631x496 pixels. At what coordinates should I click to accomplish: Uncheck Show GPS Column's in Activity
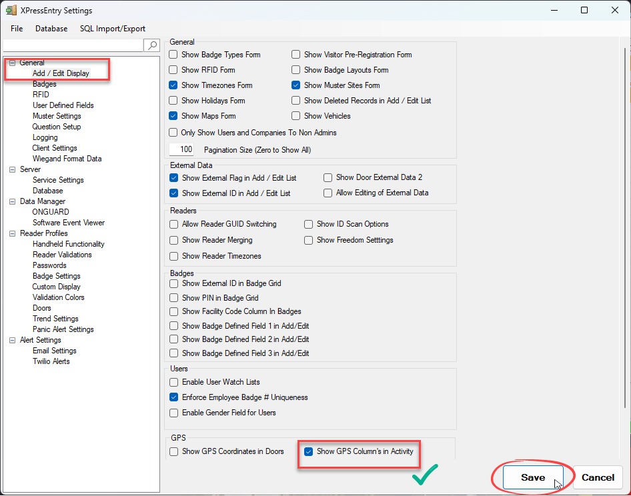[x=309, y=451]
